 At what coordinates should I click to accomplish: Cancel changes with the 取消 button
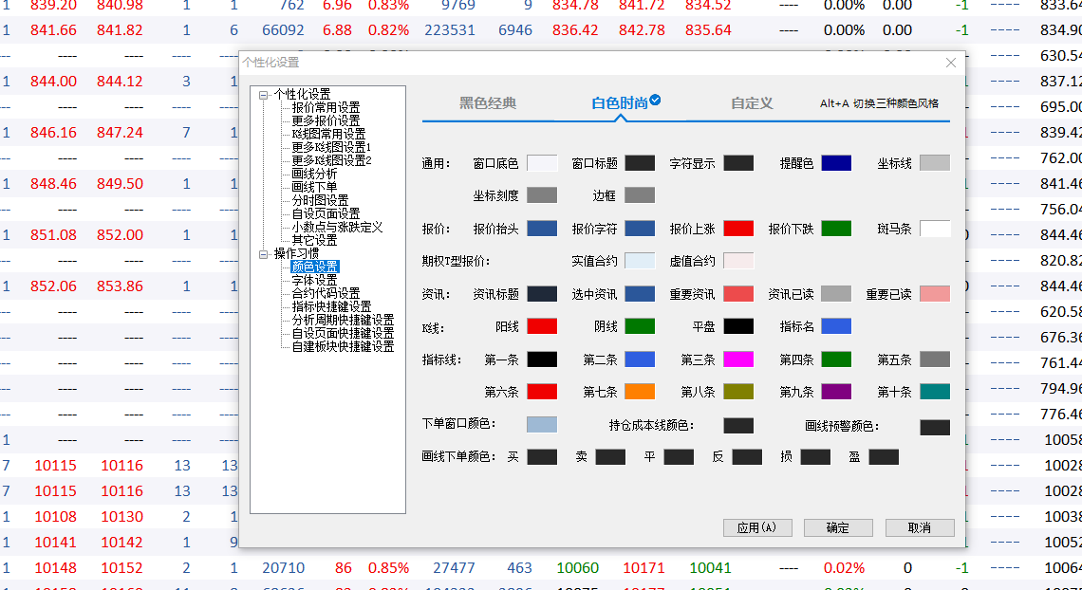(x=919, y=527)
